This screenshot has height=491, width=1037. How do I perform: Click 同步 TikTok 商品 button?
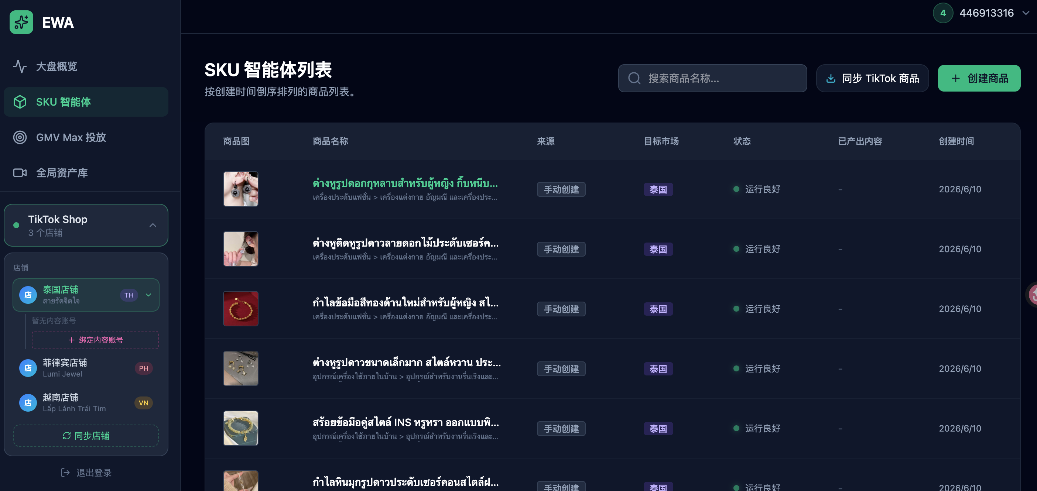point(872,78)
